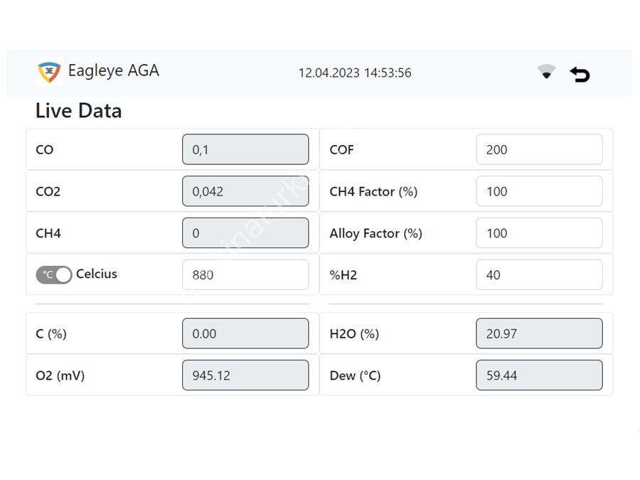
Task: Focus the %H2 value field
Action: pos(538,274)
